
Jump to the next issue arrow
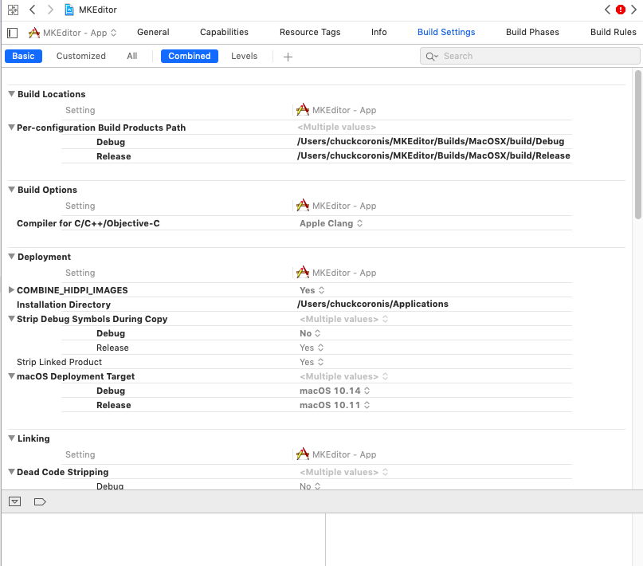click(634, 10)
